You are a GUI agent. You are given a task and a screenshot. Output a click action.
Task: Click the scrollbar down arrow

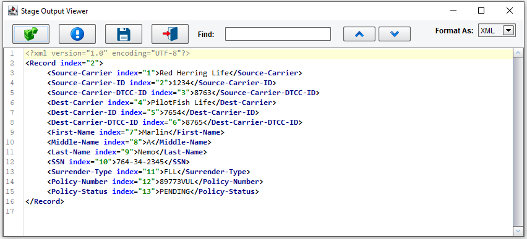tap(518, 230)
